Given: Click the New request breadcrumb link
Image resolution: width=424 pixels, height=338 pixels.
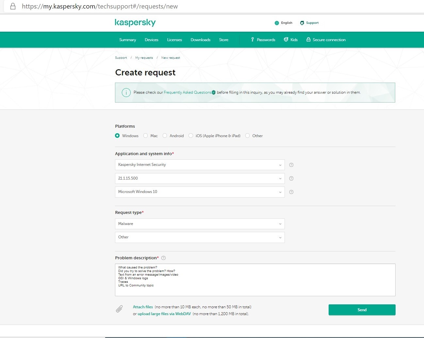Looking at the screenshot, I should pyautogui.click(x=171, y=58).
